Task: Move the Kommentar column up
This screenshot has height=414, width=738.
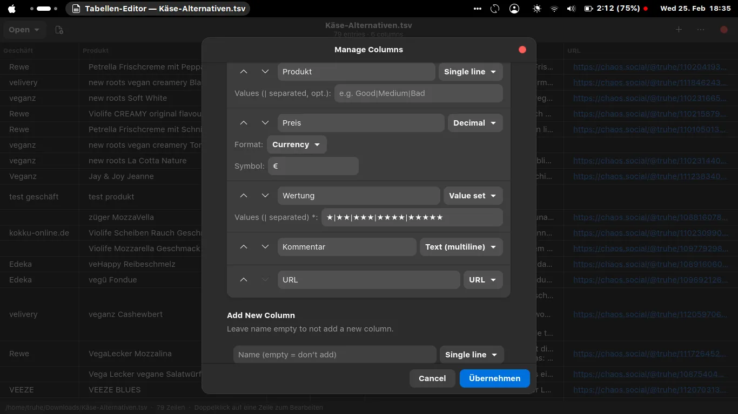Action: 244,247
